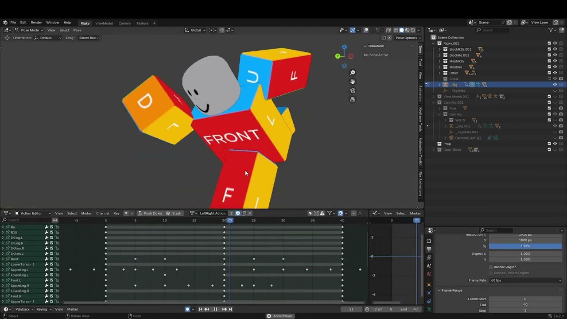Click the Stash button
The image size is (567, 319).
click(x=174, y=213)
